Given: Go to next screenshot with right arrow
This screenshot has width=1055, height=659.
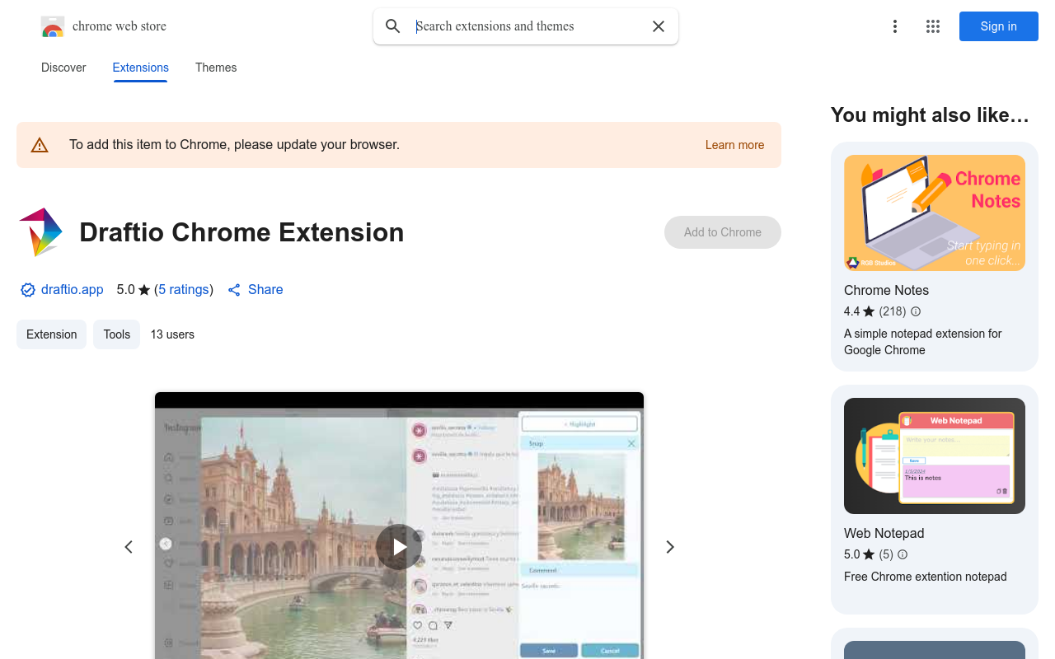Looking at the screenshot, I should (670, 547).
